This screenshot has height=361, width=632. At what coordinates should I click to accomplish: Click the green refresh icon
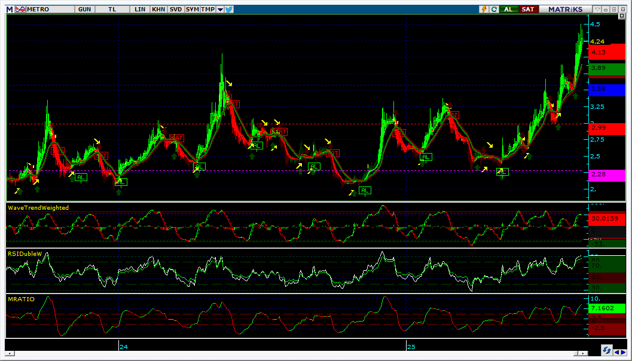point(493,10)
